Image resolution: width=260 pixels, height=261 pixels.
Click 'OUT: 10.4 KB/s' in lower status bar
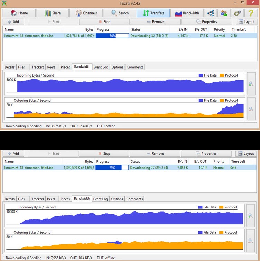coord(81,258)
